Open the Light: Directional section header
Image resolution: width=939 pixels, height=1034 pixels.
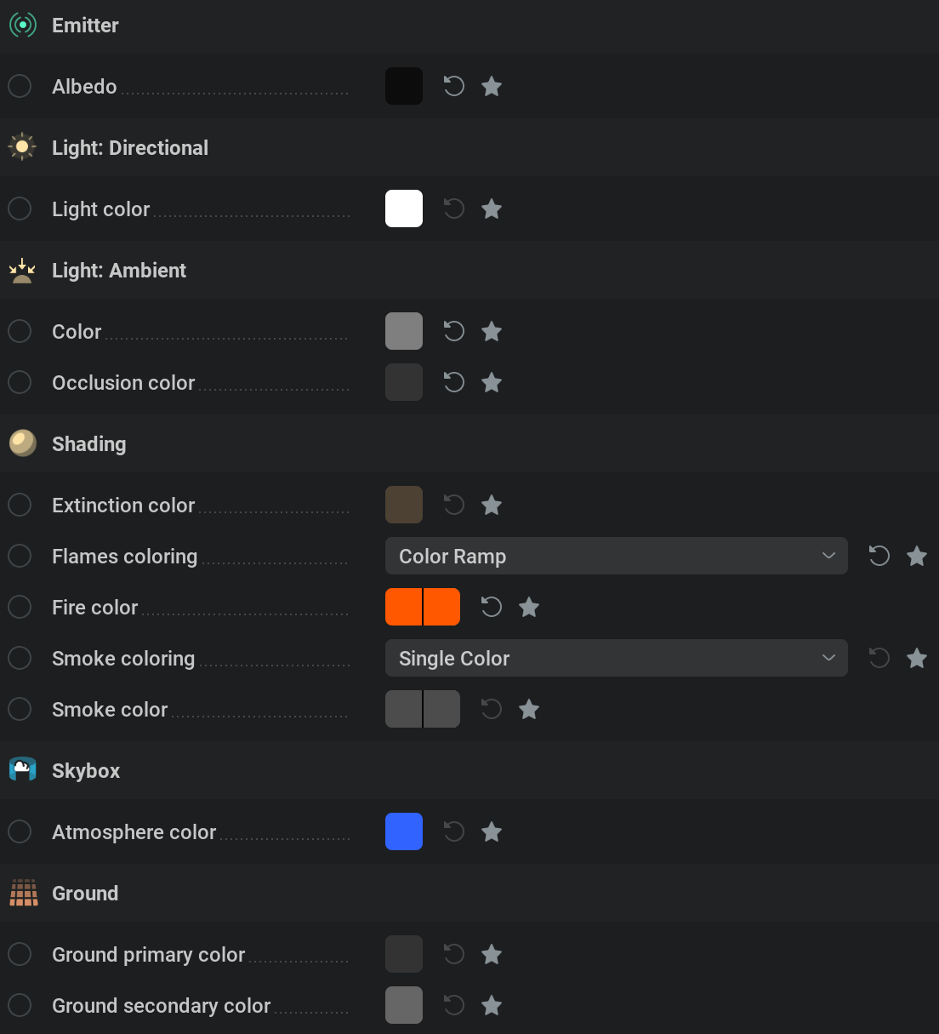coord(469,147)
